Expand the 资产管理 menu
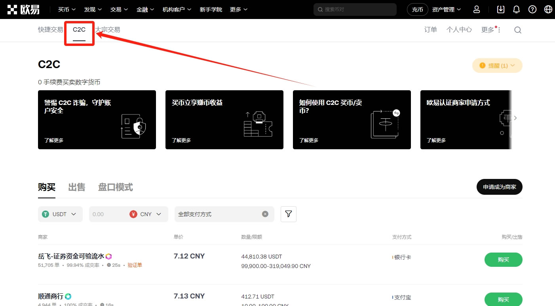The image size is (555, 306). pyautogui.click(x=447, y=10)
